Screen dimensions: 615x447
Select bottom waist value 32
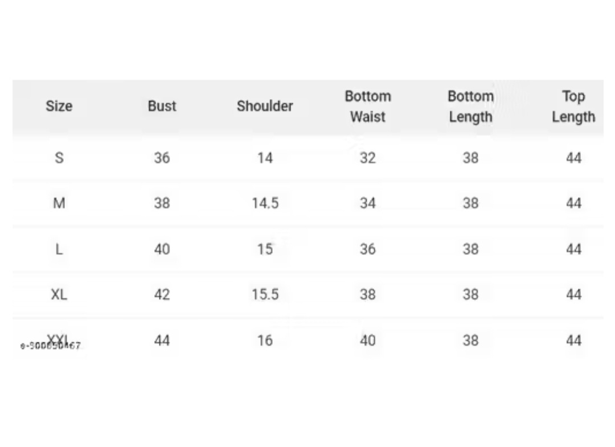click(368, 158)
